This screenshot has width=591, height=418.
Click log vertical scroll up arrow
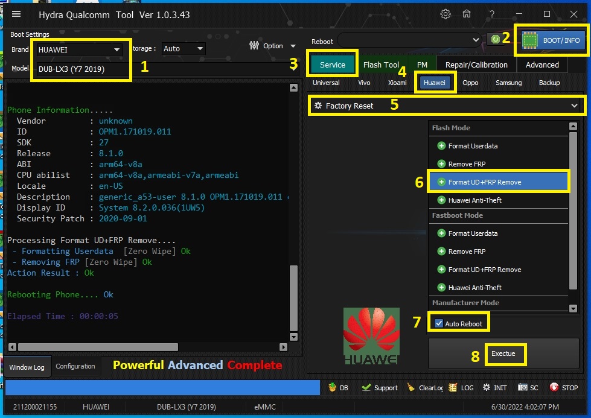point(293,87)
